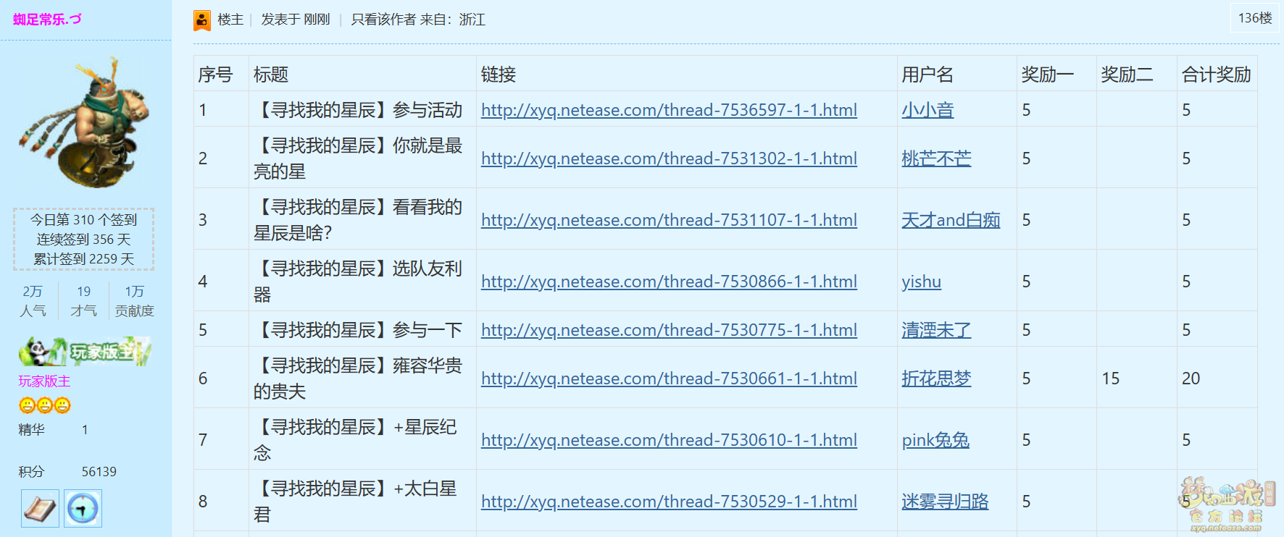Image resolution: width=1284 pixels, height=537 pixels.
Task: Click the 玩家版主 pink group text link
Action: coord(44,381)
